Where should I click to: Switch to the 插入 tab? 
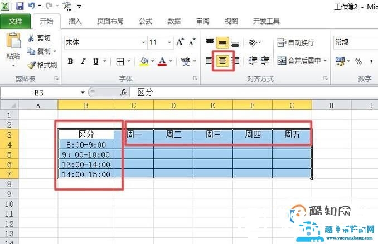75,21
